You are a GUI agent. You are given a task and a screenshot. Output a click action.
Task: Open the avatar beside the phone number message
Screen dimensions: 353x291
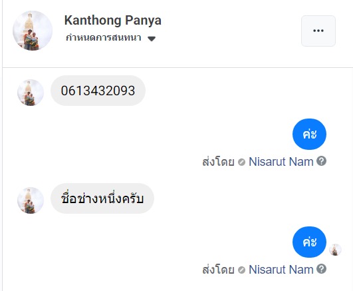click(31, 93)
